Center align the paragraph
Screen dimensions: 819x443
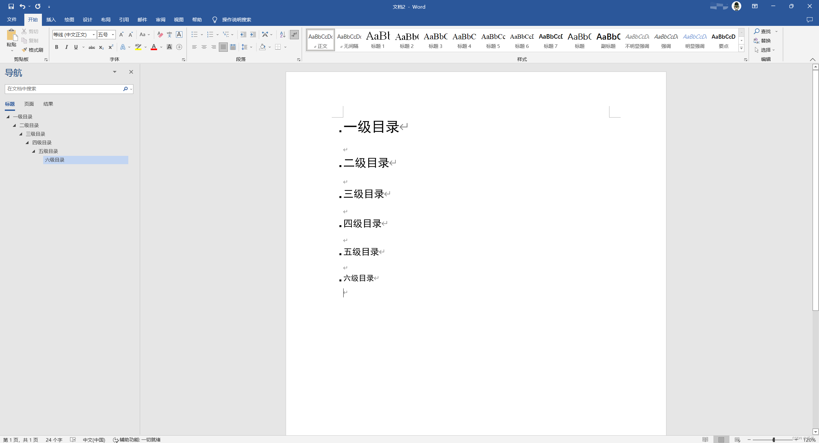204,47
